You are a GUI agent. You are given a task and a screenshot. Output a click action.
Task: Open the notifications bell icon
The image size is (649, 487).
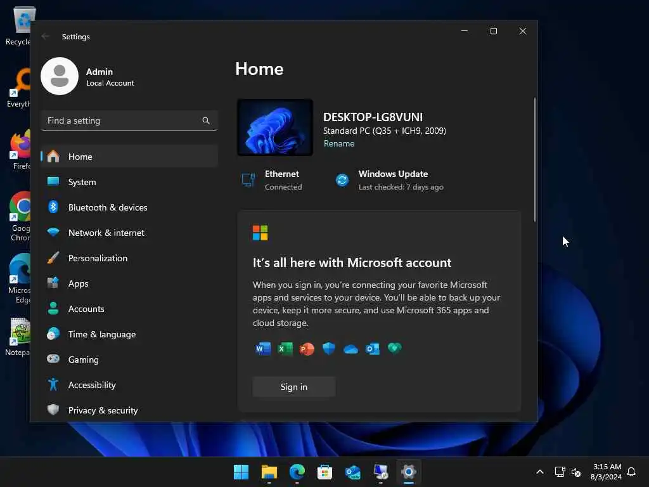(631, 472)
